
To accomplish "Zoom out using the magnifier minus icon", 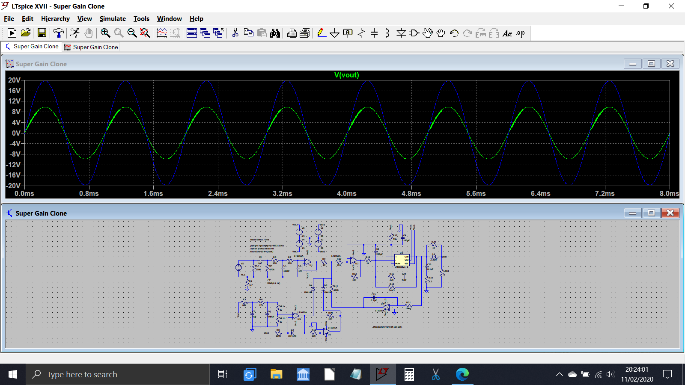I will click(x=132, y=33).
